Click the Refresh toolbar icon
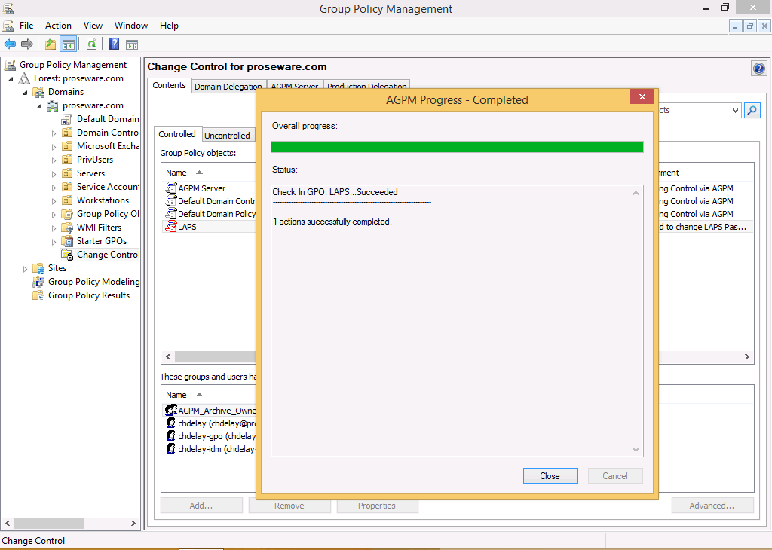This screenshot has width=772, height=550. coord(91,44)
